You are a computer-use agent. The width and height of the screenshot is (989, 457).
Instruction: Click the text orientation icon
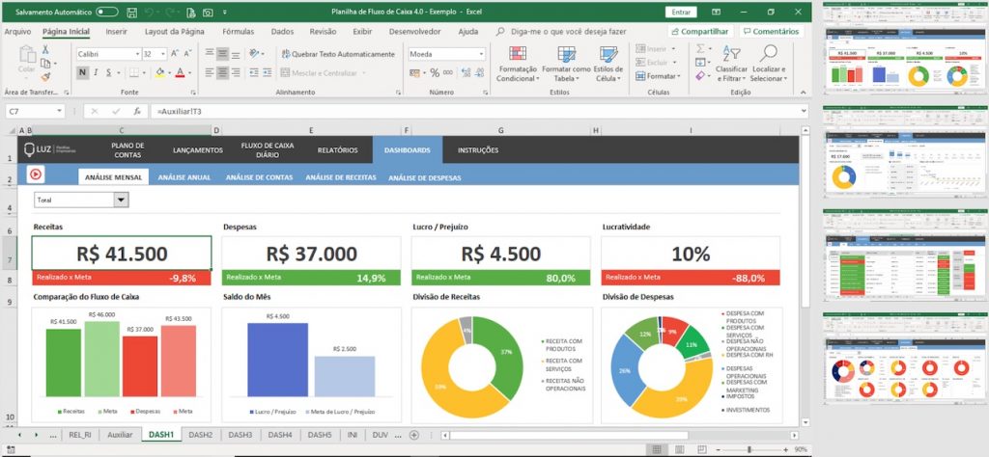click(254, 54)
